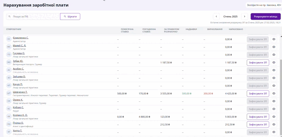
Task: Click the 5 003,00 ₴ accrued total
Action: pyautogui.click(x=231, y=117)
